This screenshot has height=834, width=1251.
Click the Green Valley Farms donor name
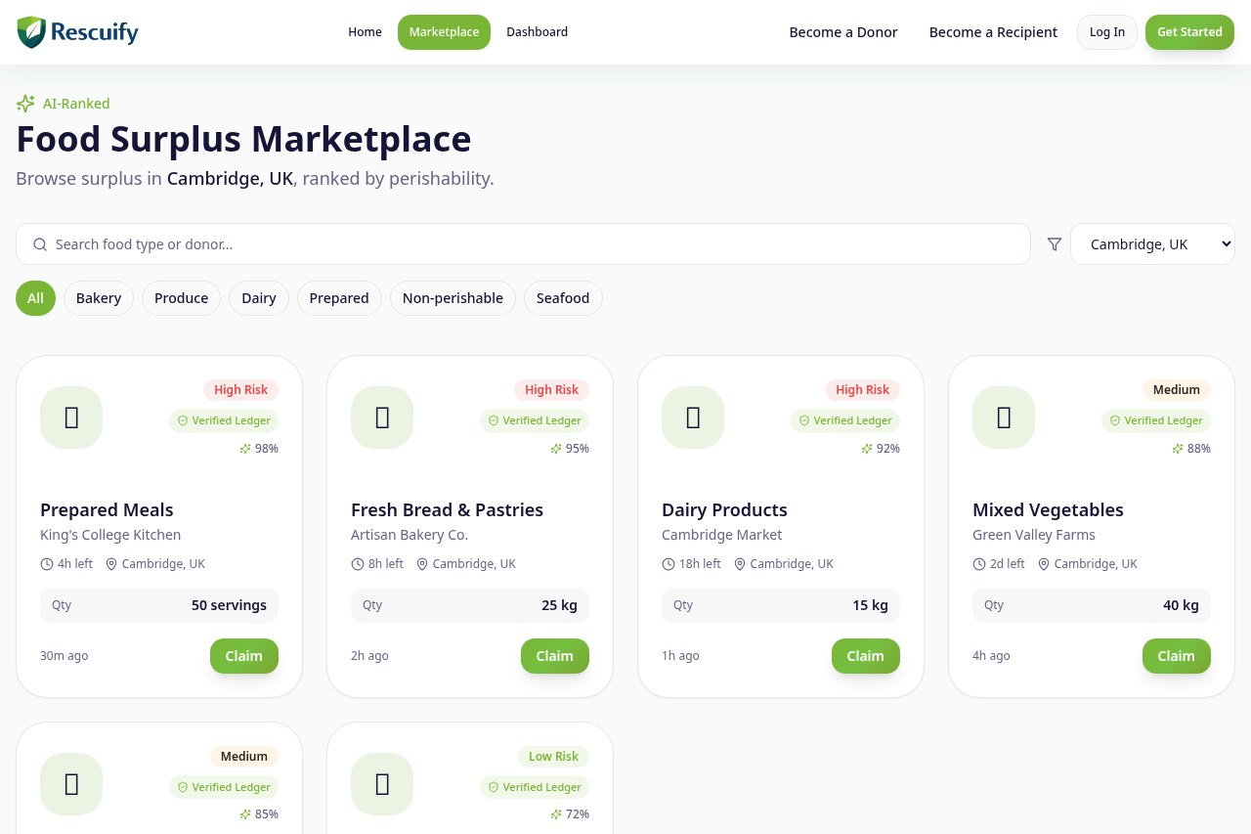1034,535
